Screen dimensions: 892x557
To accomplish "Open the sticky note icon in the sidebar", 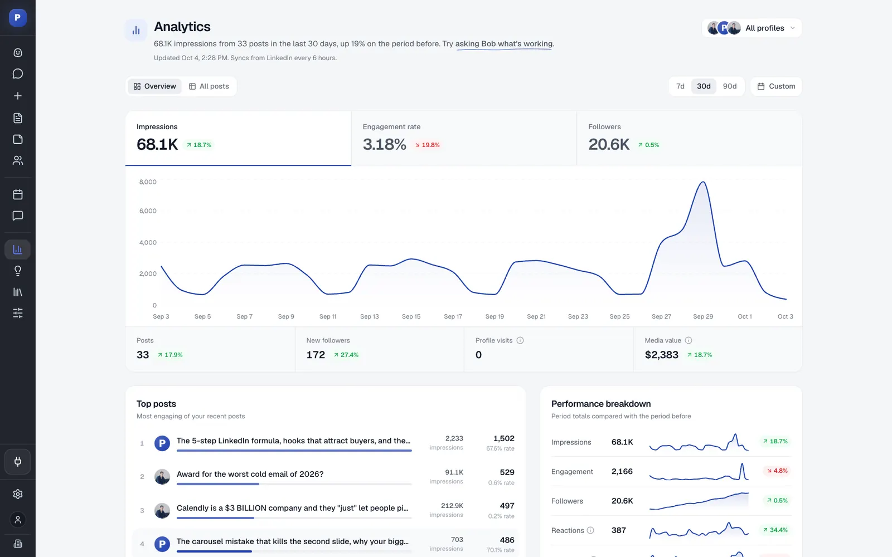I will tap(18, 139).
